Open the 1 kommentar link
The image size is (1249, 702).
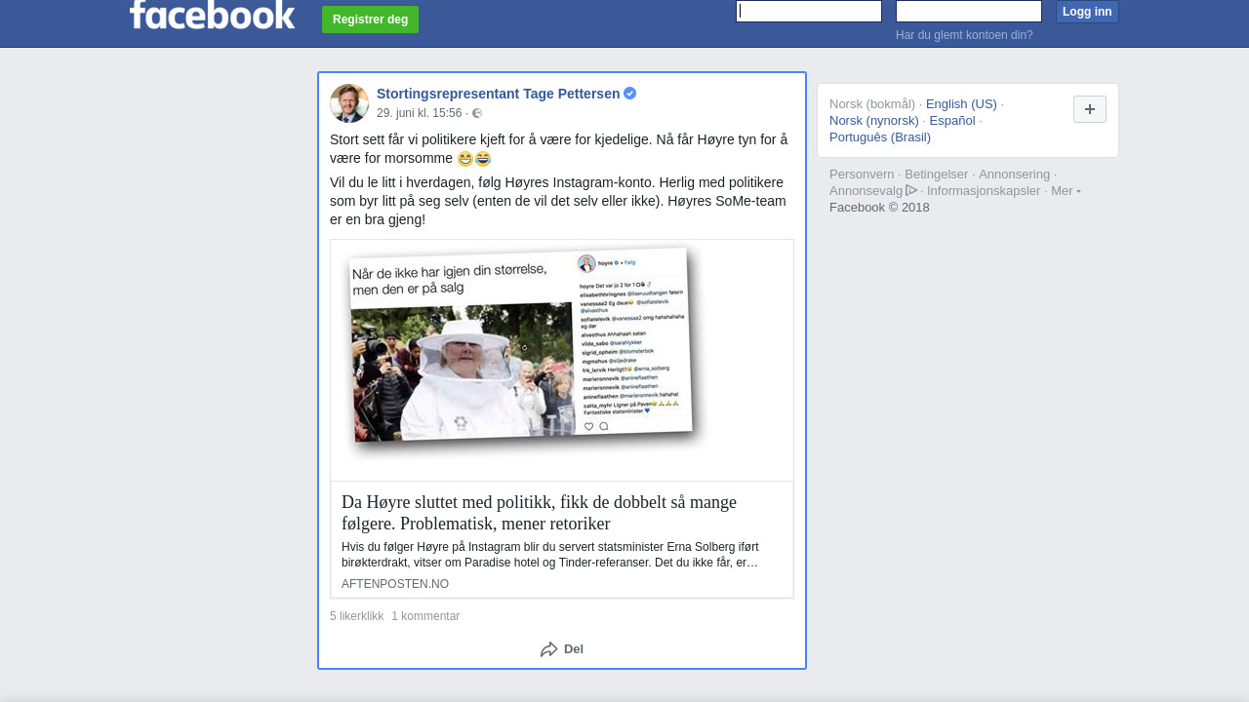coord(425,616)
